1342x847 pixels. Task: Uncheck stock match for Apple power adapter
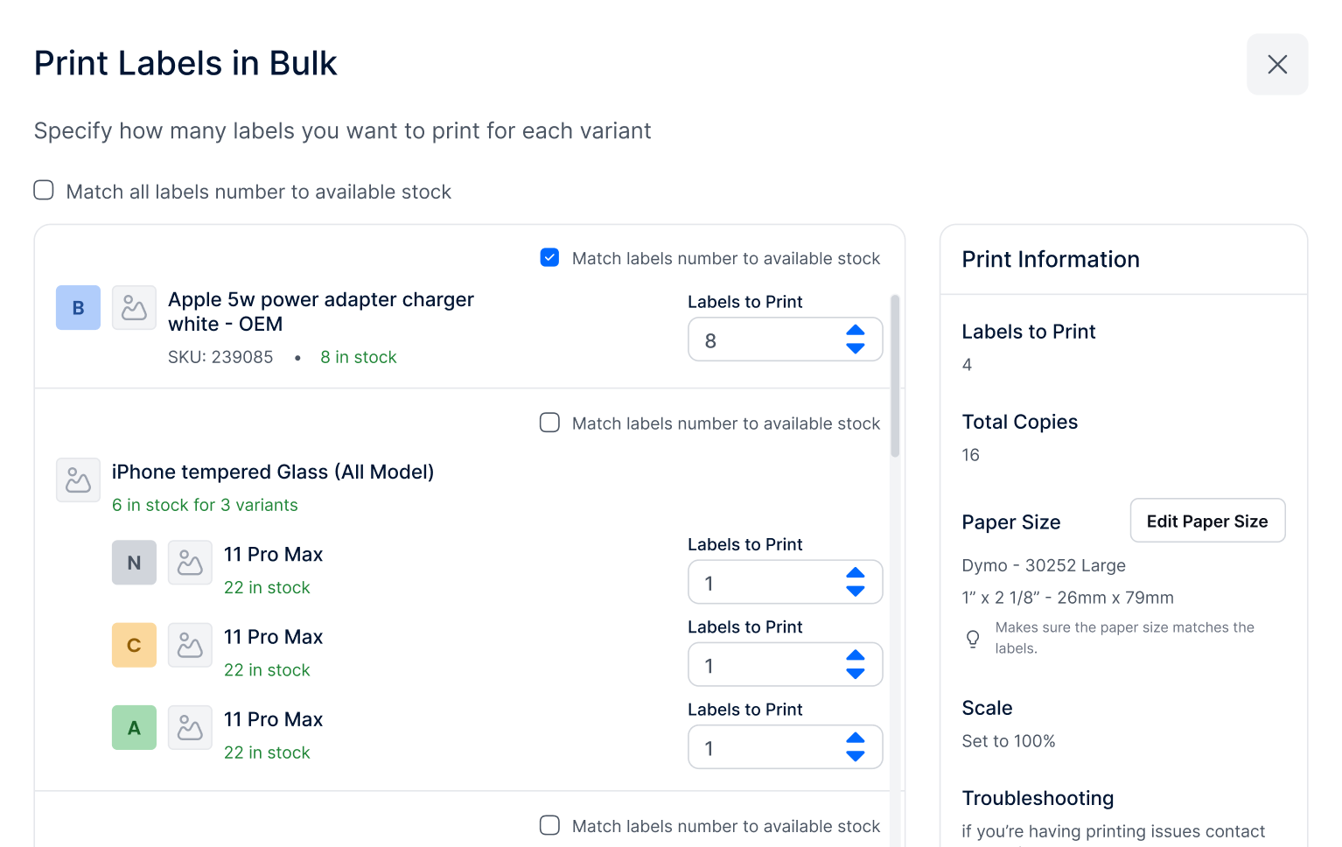(549, 258)
